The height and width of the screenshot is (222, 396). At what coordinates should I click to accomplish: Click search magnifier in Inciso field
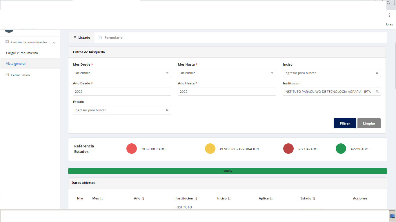coord(377,73)
